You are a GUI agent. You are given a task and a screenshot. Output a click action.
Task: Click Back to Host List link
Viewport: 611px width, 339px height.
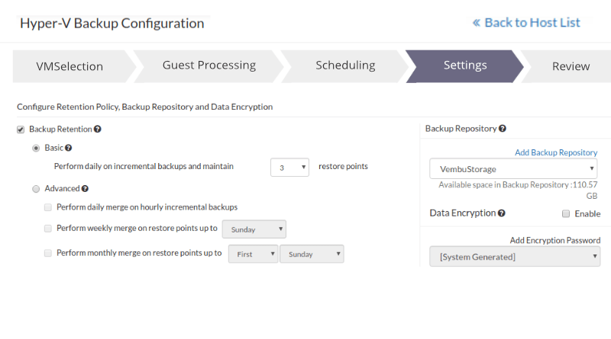(x=527, y=23)
